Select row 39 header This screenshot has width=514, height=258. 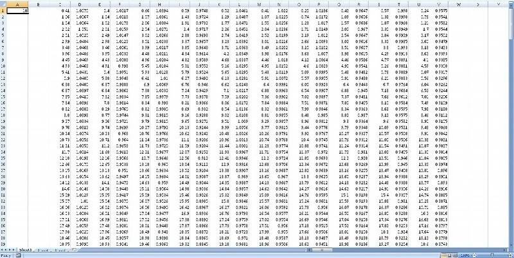coord(3,244)
